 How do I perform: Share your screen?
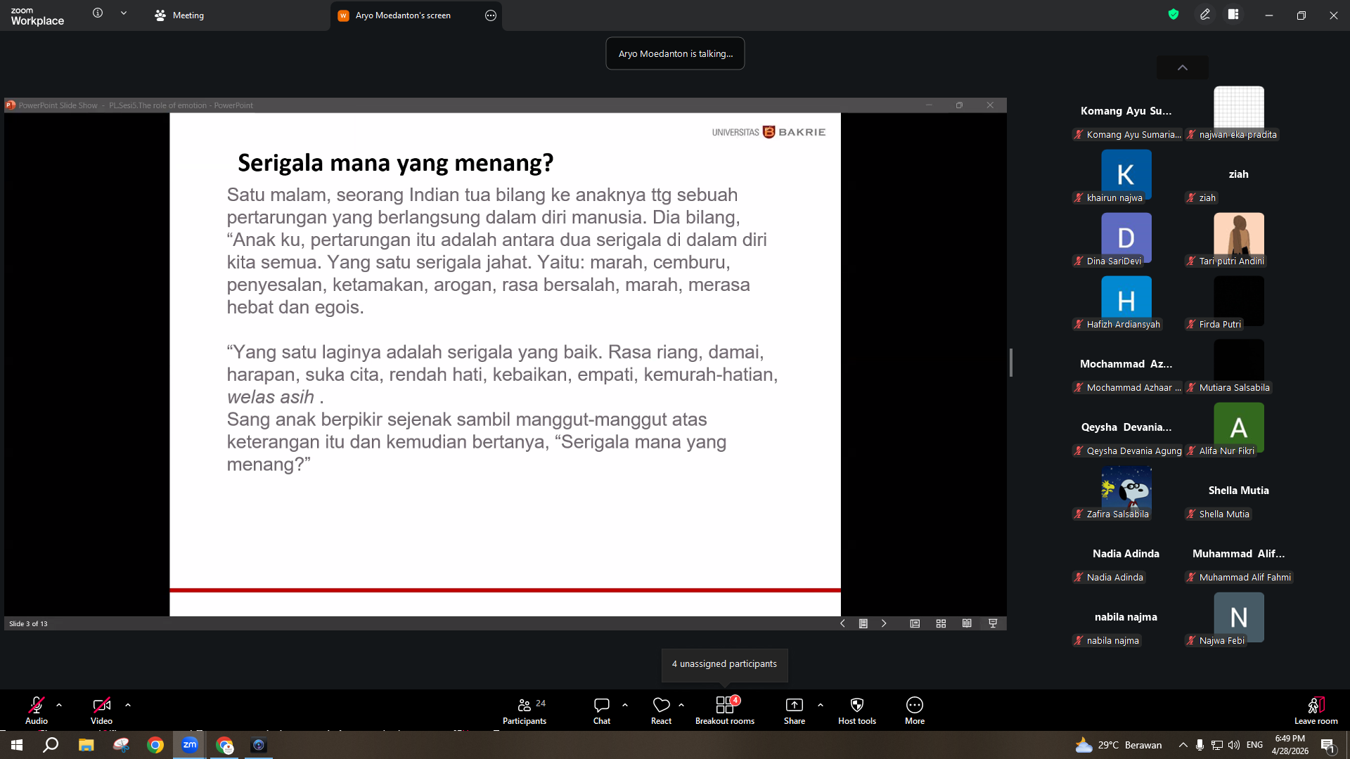pyautogui.click(x=795, y=711)
